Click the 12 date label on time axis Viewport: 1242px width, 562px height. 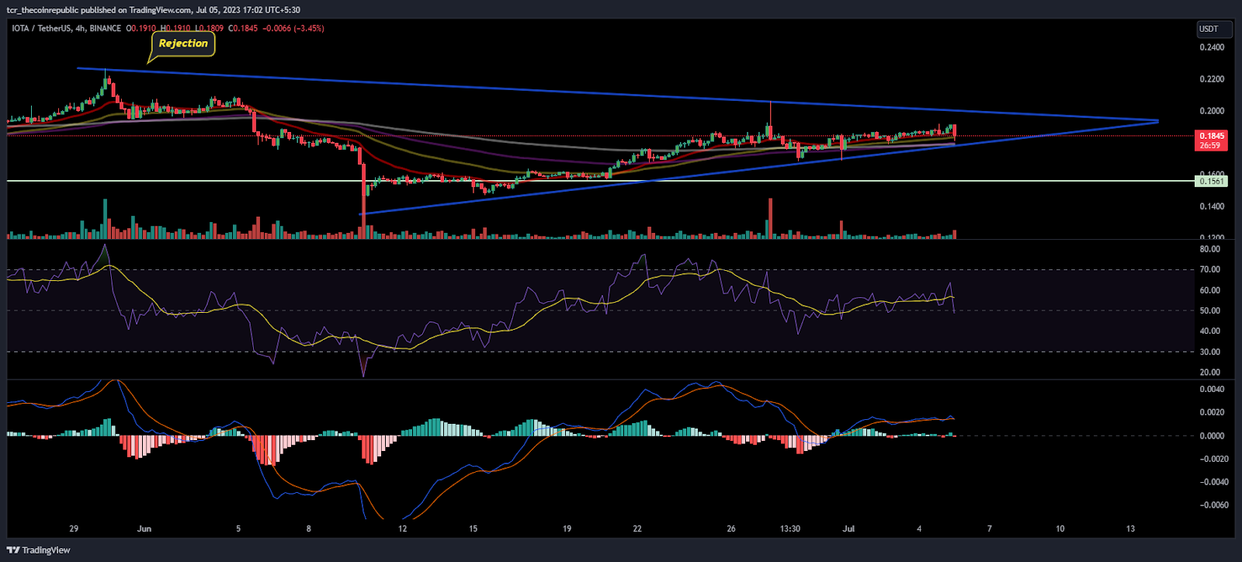pos(402,529)
